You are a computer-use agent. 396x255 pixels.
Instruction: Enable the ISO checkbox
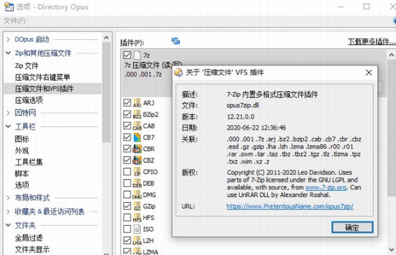click(x=127, y=229)
